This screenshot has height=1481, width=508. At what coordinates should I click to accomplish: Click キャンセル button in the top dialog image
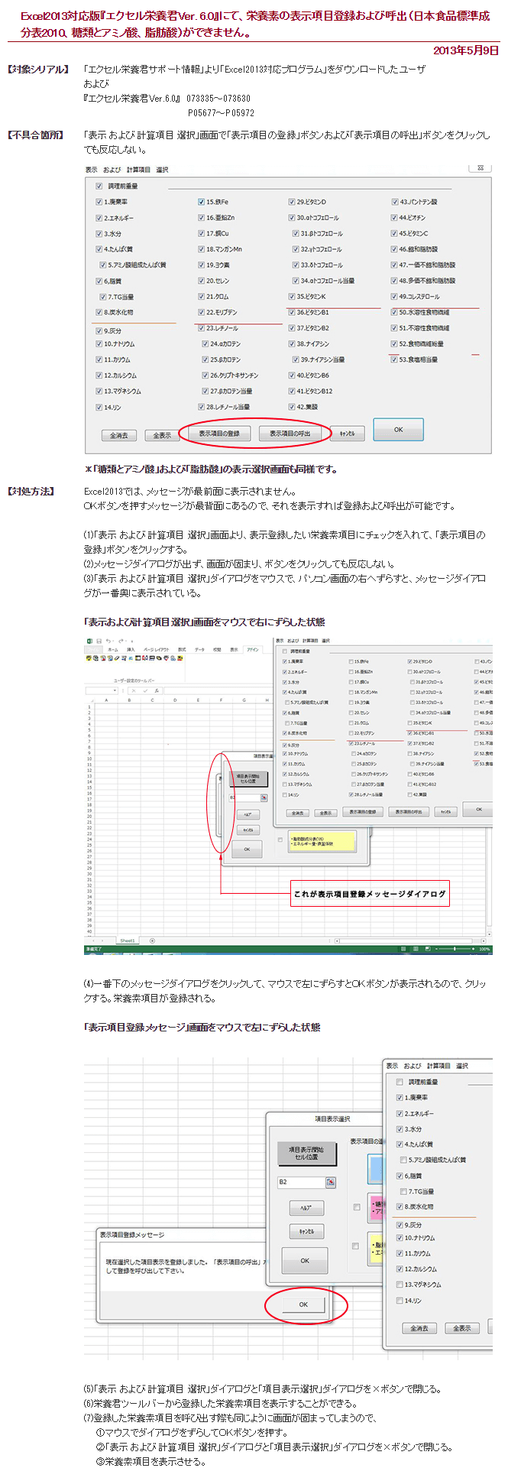pos(347,434)
